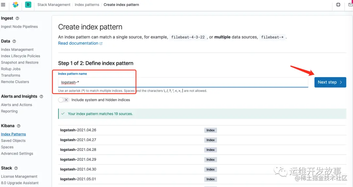Open Rollup Jobs
The height and width of the screenshot is (187, 353).
pyautogui.click(x=10, y=69)
